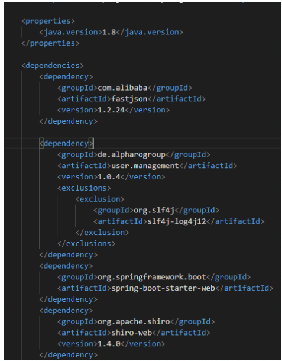This screenshot has height=361, width=282.
Task: Select the opening dependencies tag
Action: (53, 66)
